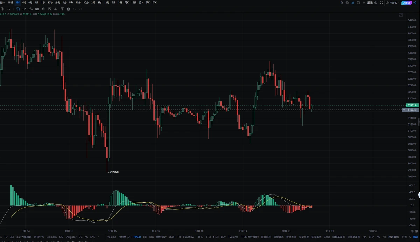
Task: Enable 对数 logarithmic scale
Action: (404, 237)
